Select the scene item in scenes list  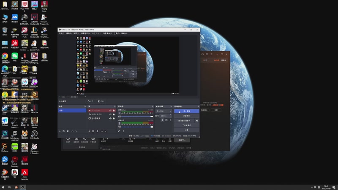pos(72,111)
